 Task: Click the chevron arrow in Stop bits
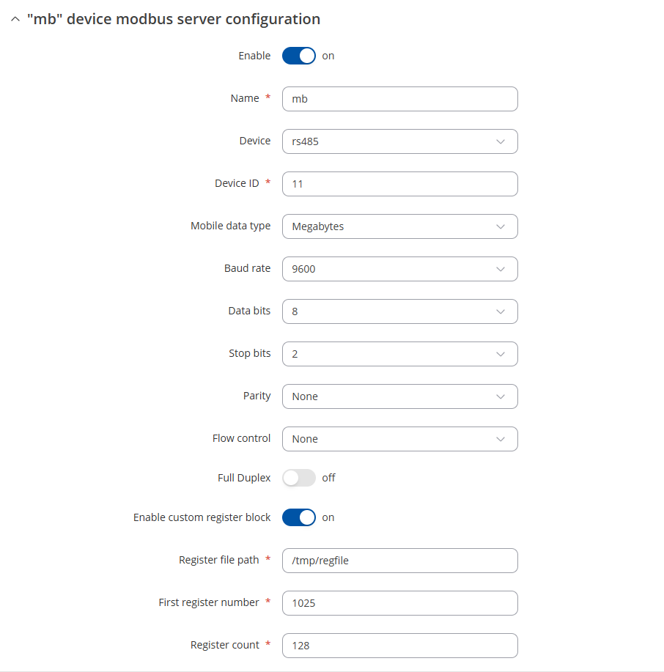coord(501,354)
